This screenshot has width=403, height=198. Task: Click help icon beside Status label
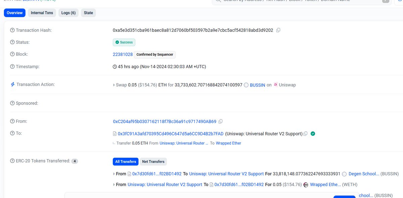coord(12,42)
